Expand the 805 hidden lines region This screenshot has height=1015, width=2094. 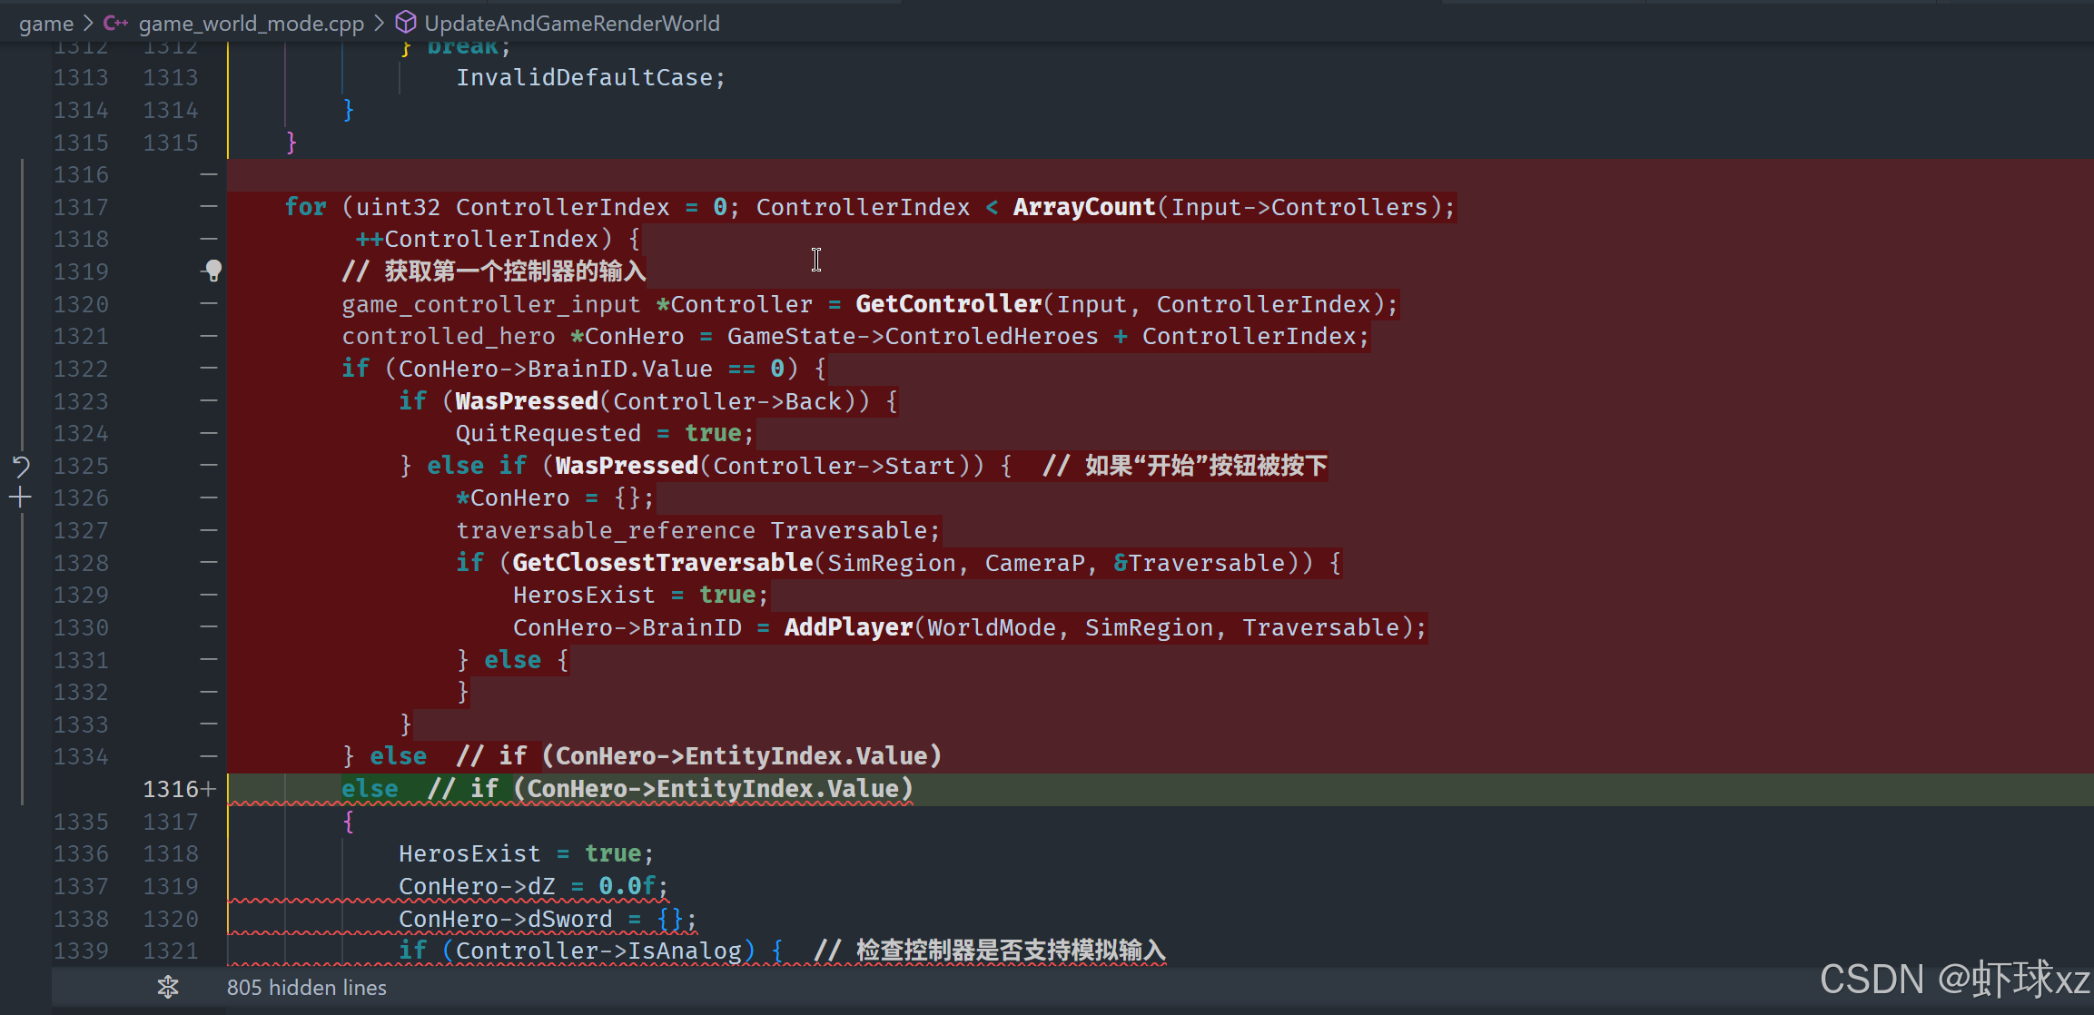click(307, 987)
